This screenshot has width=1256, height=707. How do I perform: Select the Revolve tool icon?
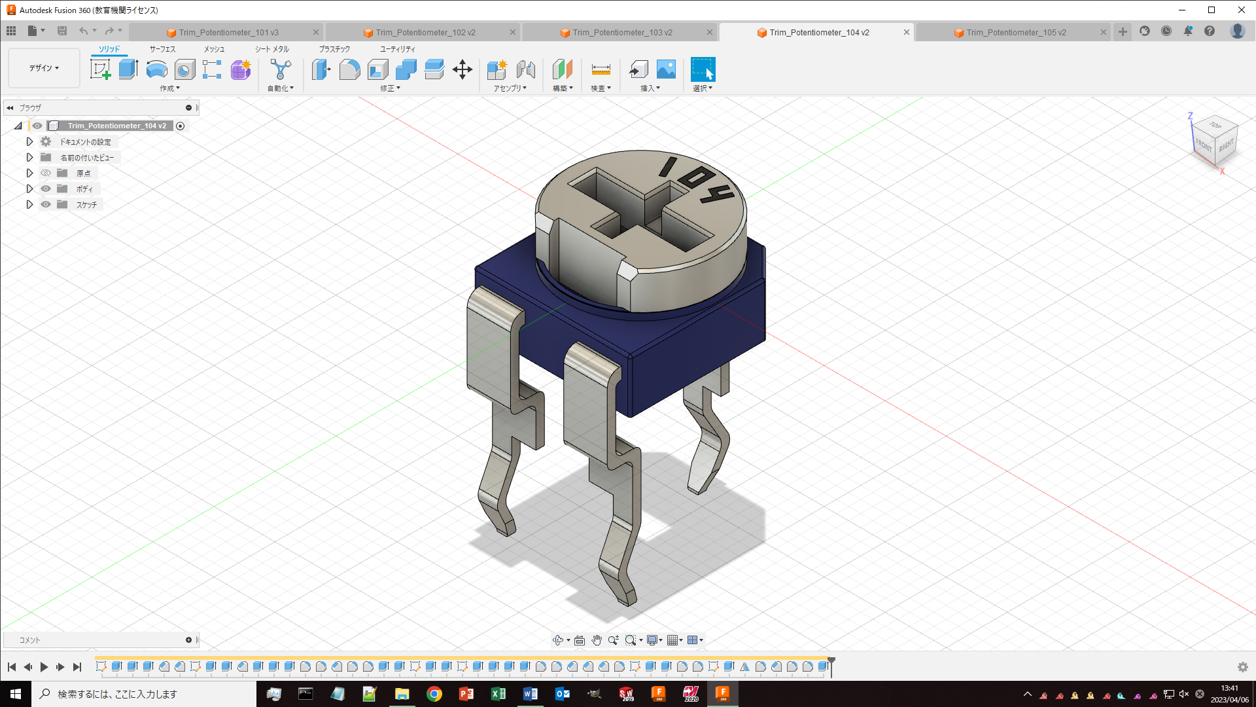pos(156,69)
